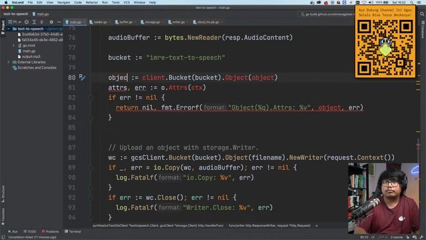Select main.go in the project tree
426x240 pixels.
(x=29, y=51)
